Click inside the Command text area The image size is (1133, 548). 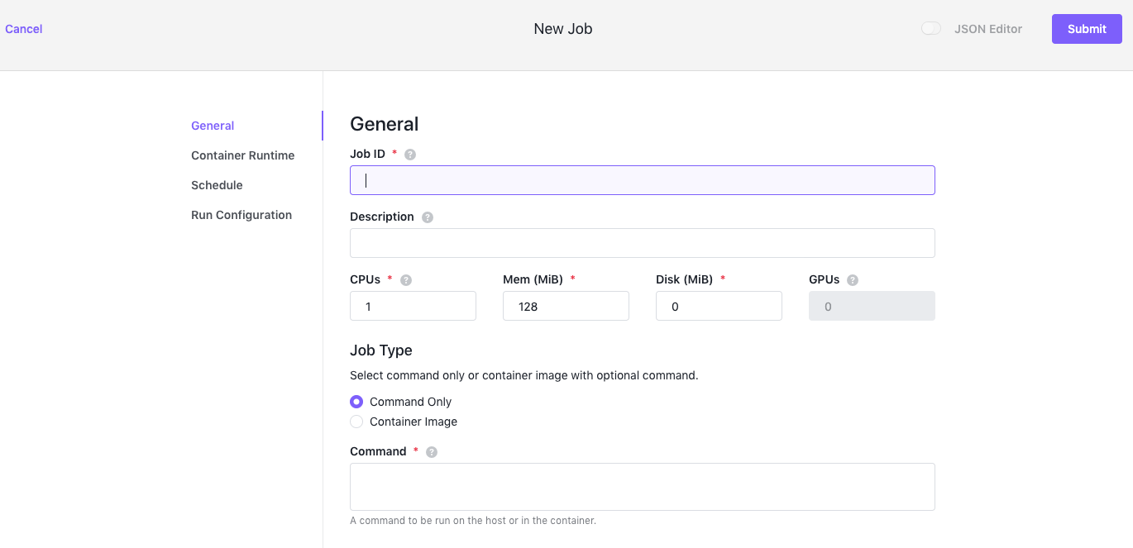point(643,487)
